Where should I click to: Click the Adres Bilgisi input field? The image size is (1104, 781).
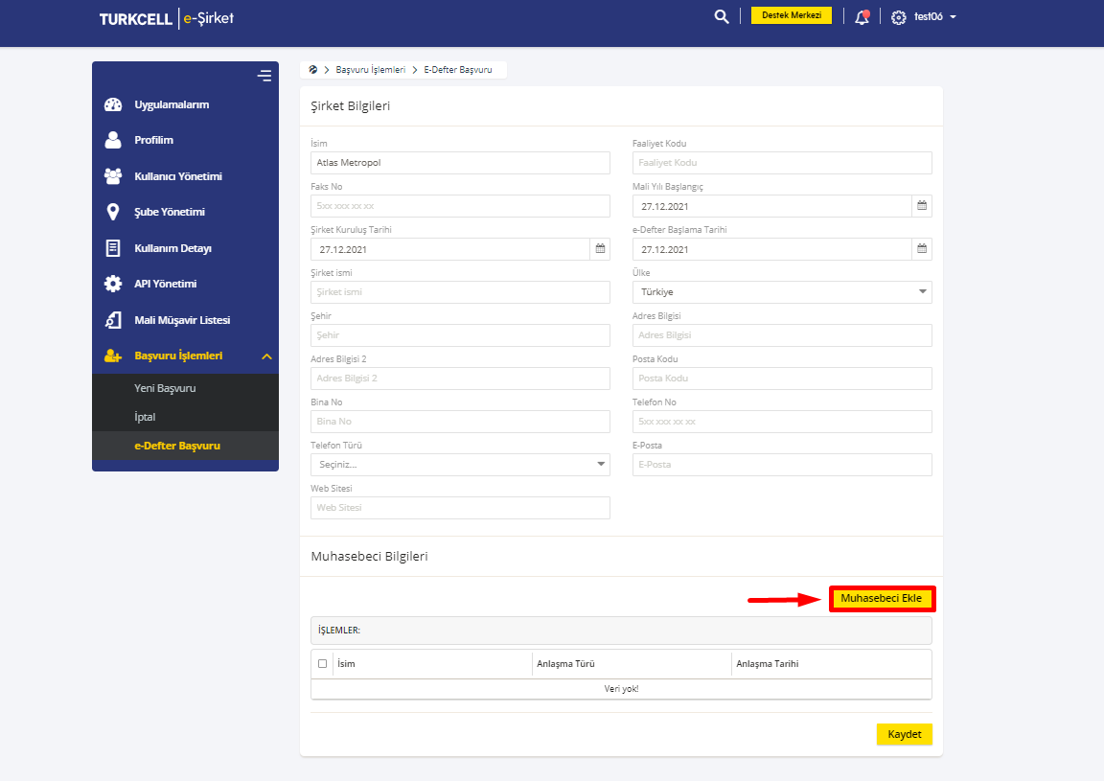click(x=782, y=335)
